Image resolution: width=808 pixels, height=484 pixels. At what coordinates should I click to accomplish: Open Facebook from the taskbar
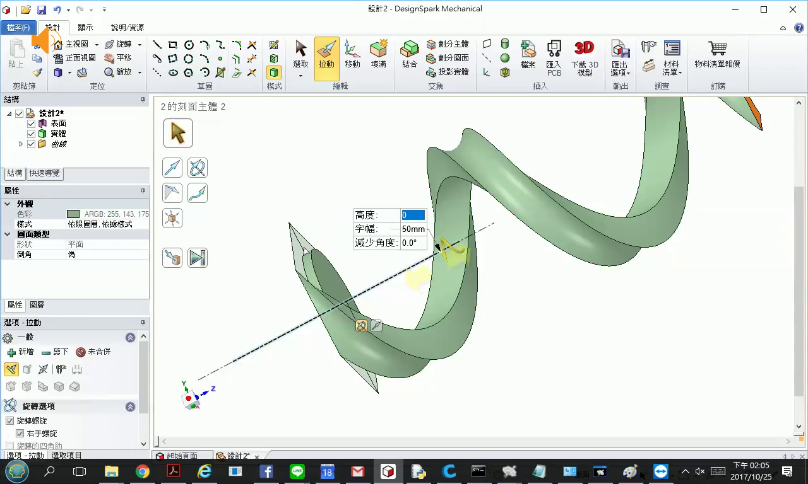(x=266, y=471)
